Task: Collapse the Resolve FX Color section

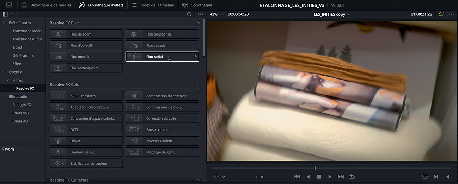Action: point(198,85)
